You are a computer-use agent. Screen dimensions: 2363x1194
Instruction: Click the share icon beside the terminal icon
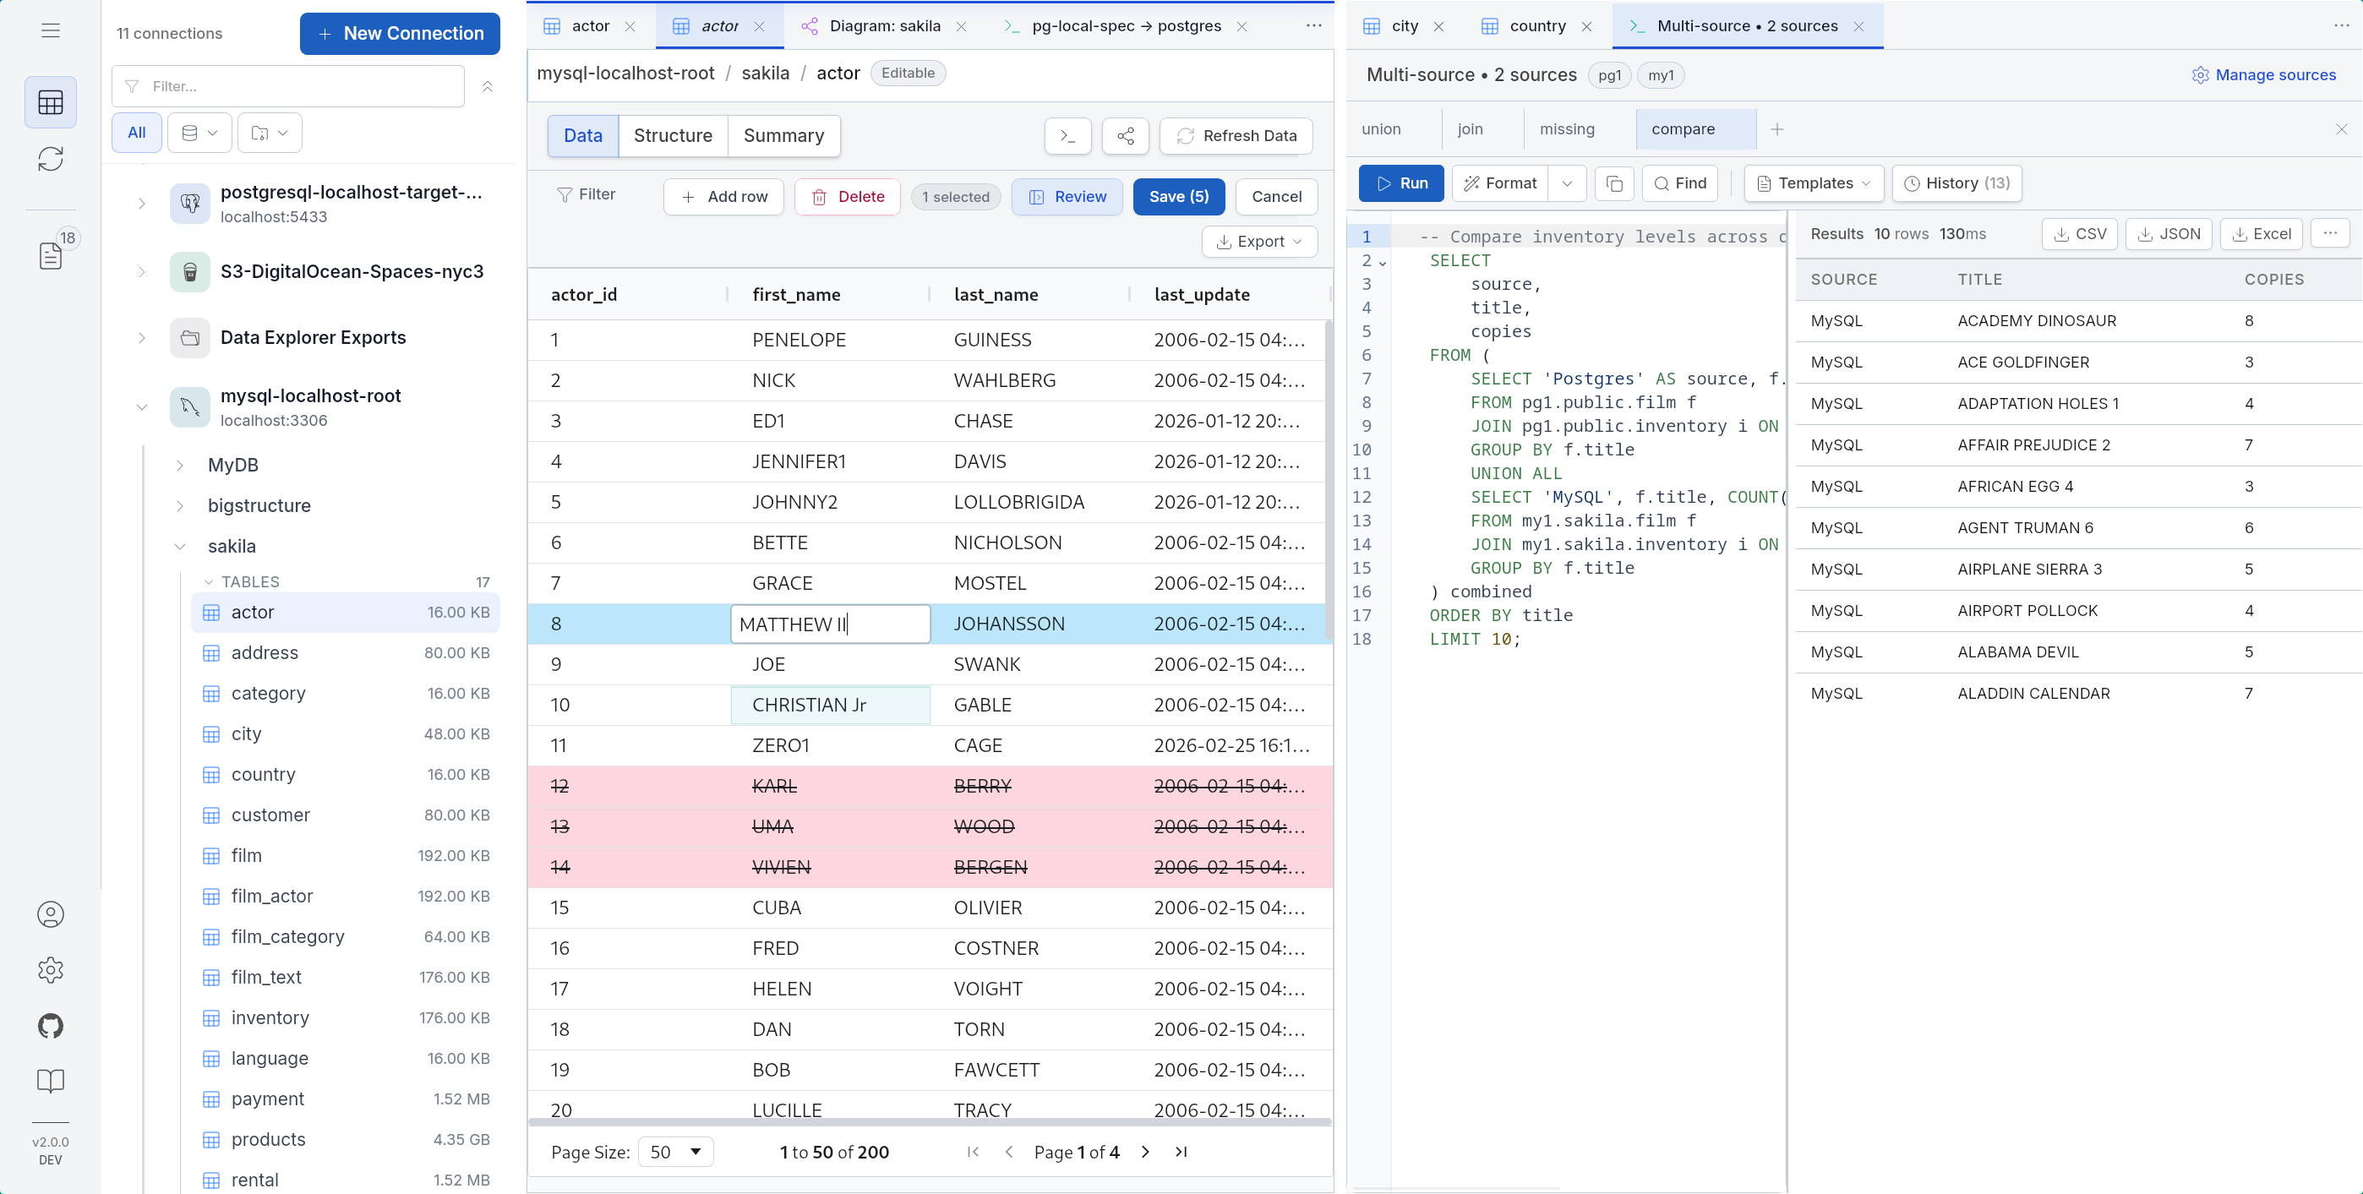coord(1126,136)
